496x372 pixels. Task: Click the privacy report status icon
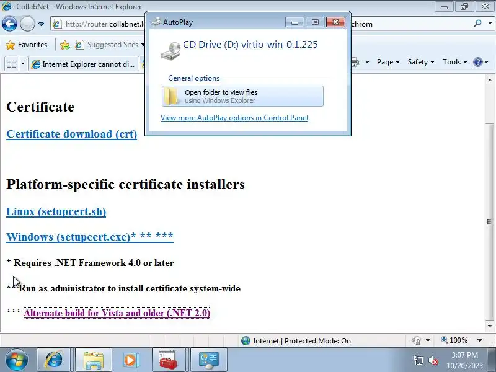(416, 340)
